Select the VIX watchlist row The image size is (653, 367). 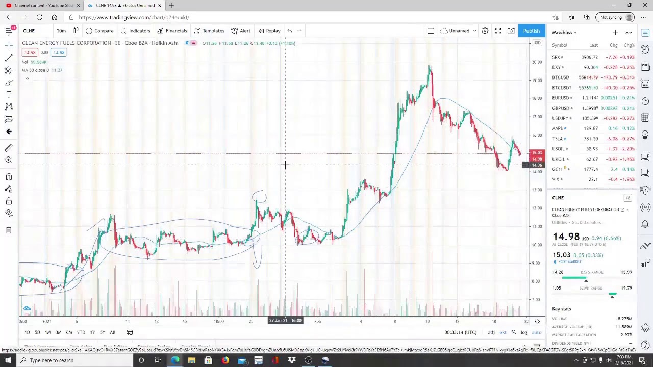[x=592, y=179]
